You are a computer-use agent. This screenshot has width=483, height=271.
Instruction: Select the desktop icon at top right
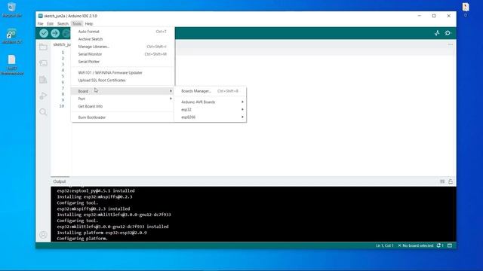point(466,9)
